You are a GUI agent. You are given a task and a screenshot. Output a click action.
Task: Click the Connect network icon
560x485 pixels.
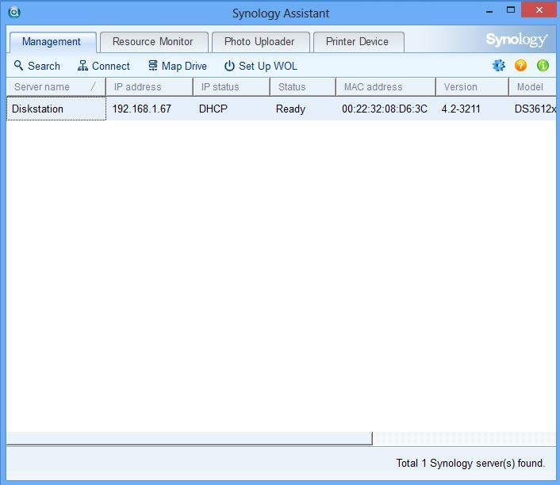(x=82, y=66)
